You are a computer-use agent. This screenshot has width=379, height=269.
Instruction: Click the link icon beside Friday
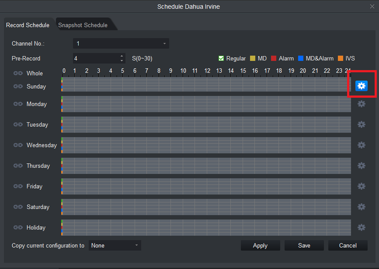18,186
